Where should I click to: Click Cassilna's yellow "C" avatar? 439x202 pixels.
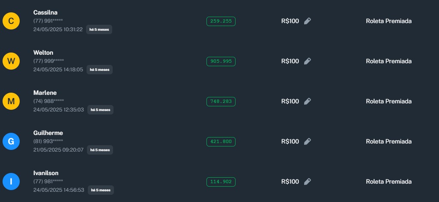click(11, 21)
